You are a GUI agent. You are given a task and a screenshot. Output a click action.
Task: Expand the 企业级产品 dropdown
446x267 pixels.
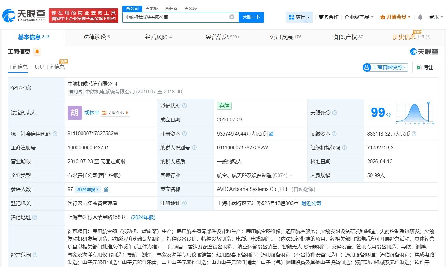click(359, 17)
